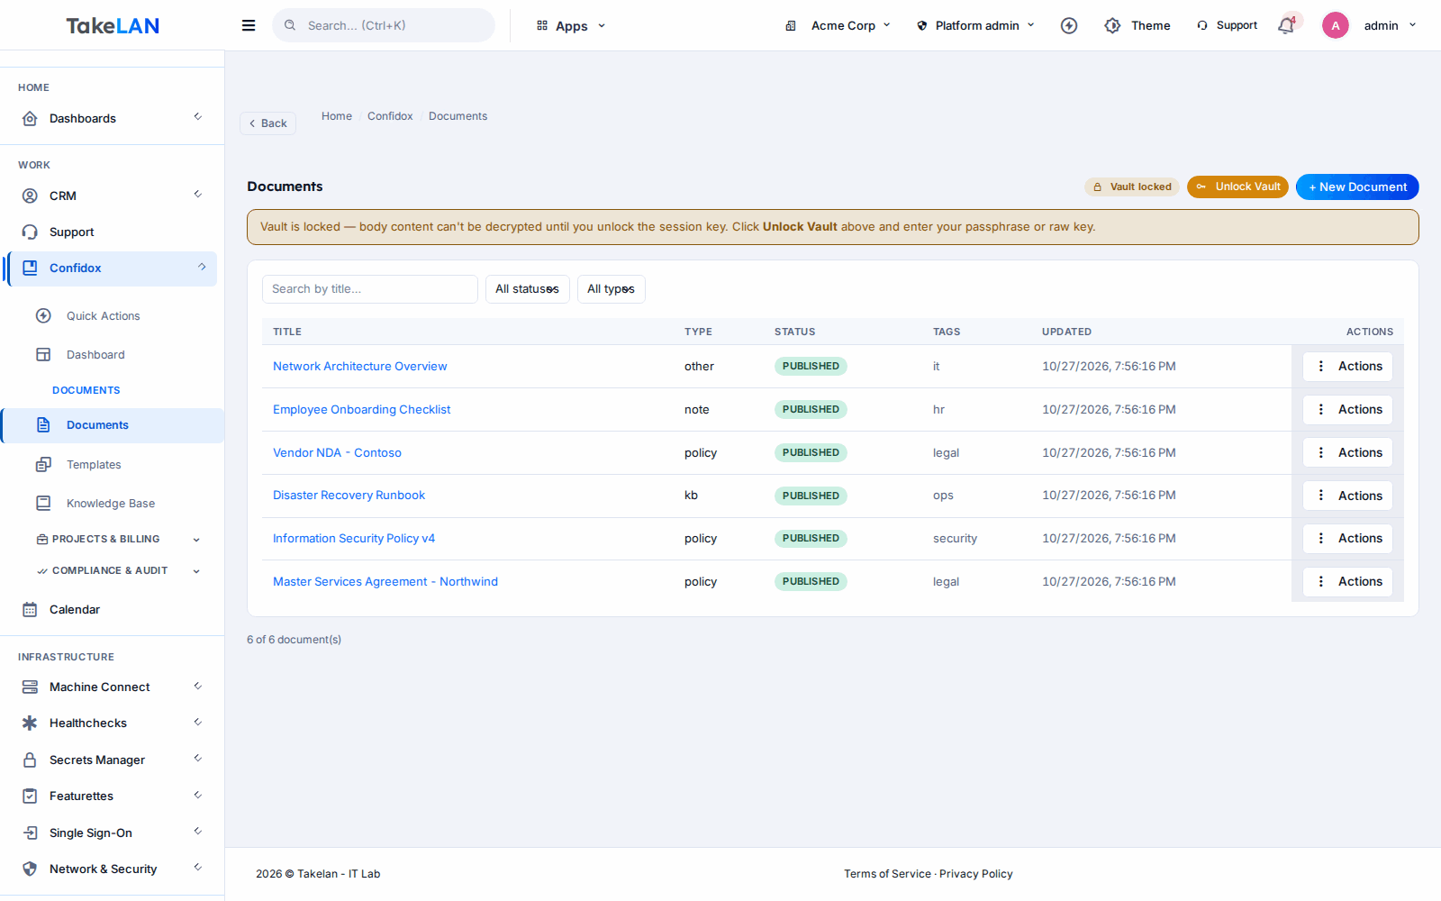Open Actions for Master Services Agreement - Northwind
Image resolution: width=1441 pixels, height=901 pixels.
coord(1347,581)
